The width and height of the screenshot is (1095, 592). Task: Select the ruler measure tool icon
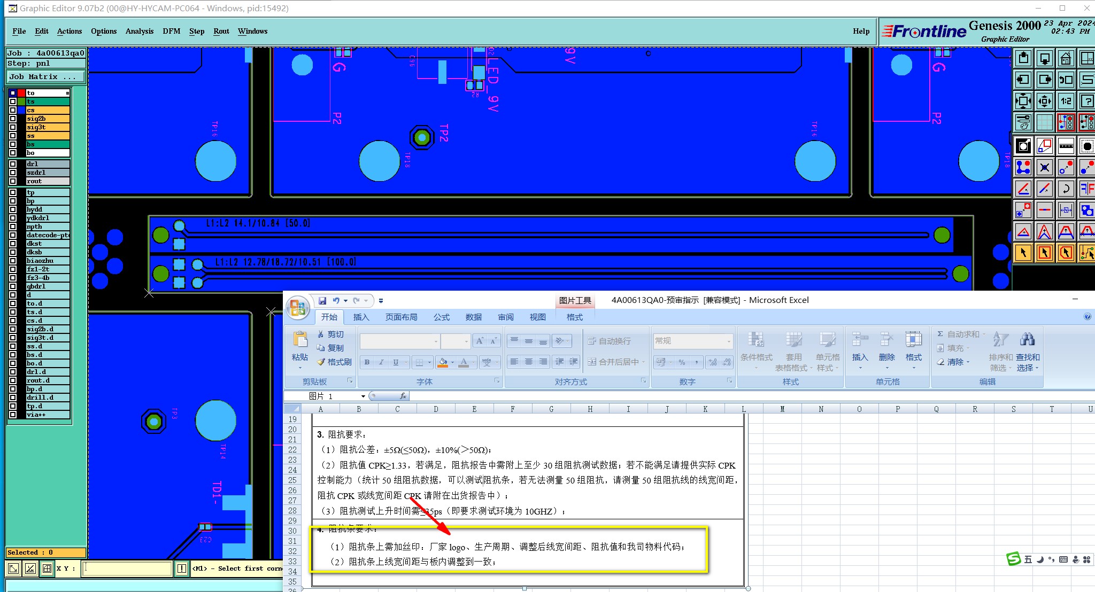pyautogui.click(x=1066, y=146)
